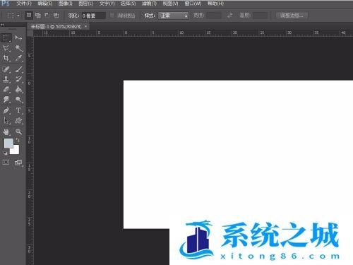353x265 pixels.
Task: Open the foreground color picker
Action: click(8, 143)
